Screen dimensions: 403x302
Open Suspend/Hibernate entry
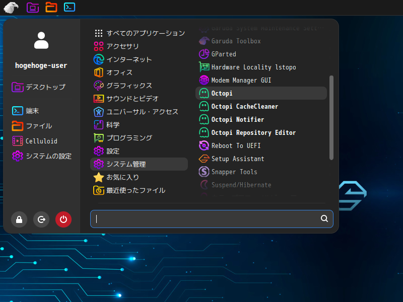(x=261, y=185)
